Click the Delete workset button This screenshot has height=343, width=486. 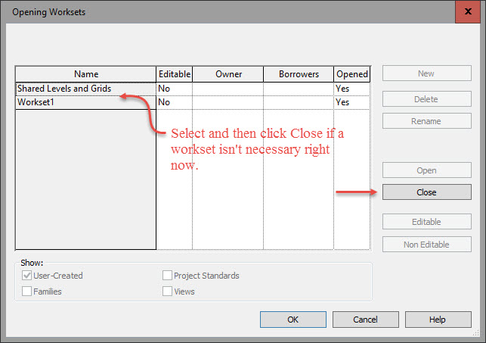(427, 99)
